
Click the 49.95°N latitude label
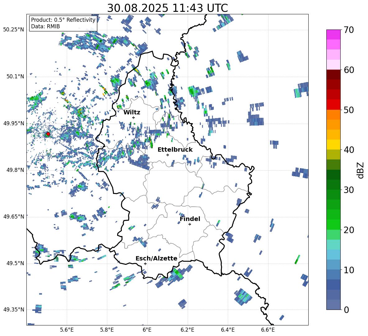[x=13, y=123]
